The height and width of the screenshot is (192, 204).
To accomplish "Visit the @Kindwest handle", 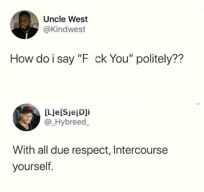I will [x=64, y=29].
